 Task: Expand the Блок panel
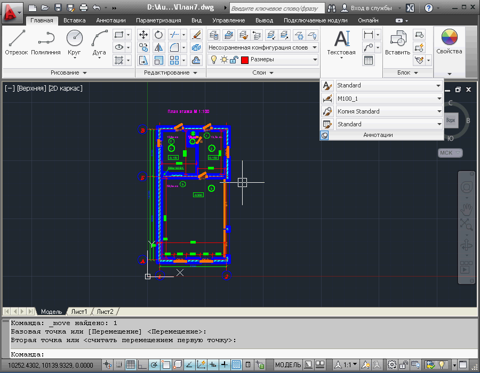[407, 73]
